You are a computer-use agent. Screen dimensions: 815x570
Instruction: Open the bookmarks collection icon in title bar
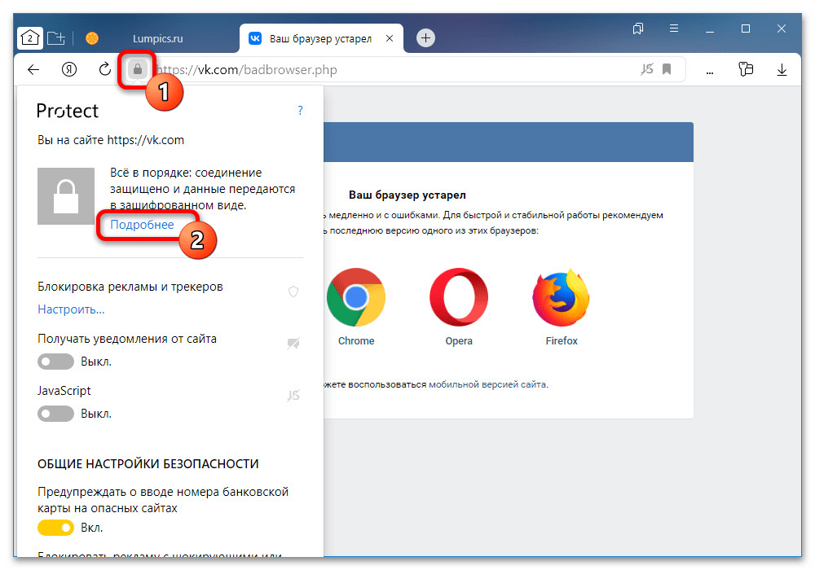coord(638,28)
